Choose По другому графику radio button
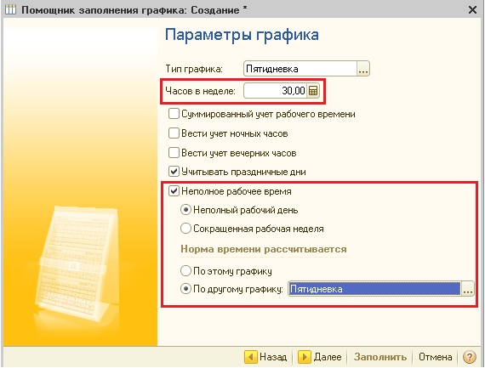 (185, 289)
